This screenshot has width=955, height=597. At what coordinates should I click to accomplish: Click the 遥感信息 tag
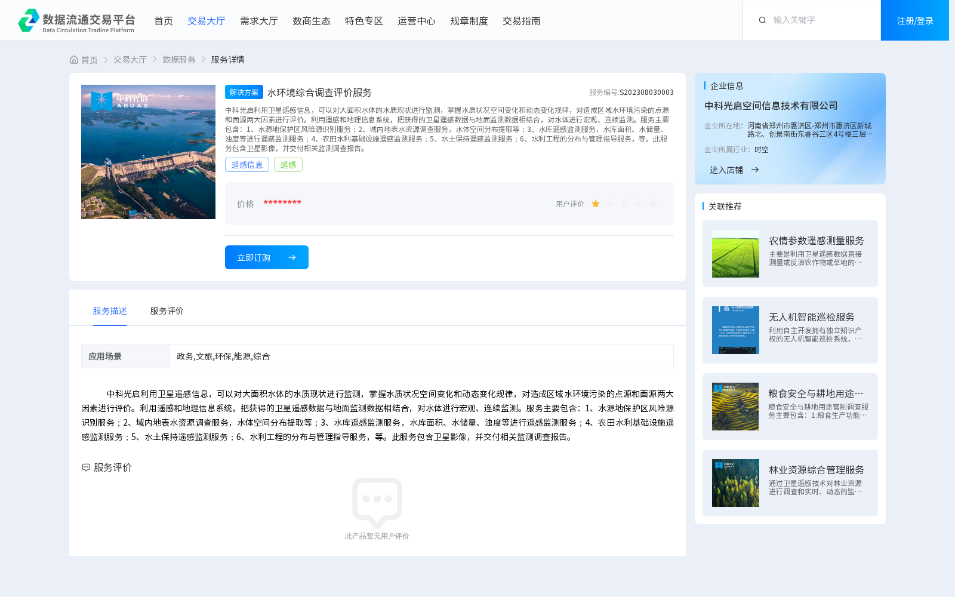(x=247, y=165)
